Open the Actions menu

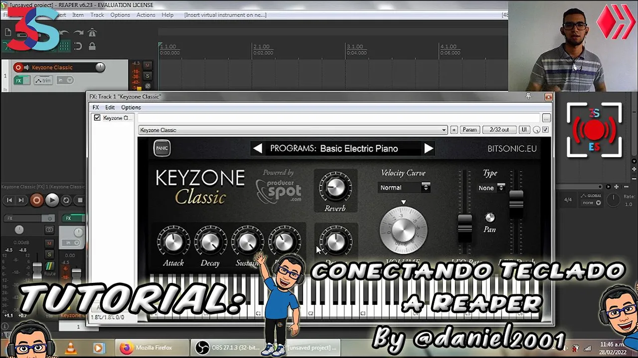(146, 15)
